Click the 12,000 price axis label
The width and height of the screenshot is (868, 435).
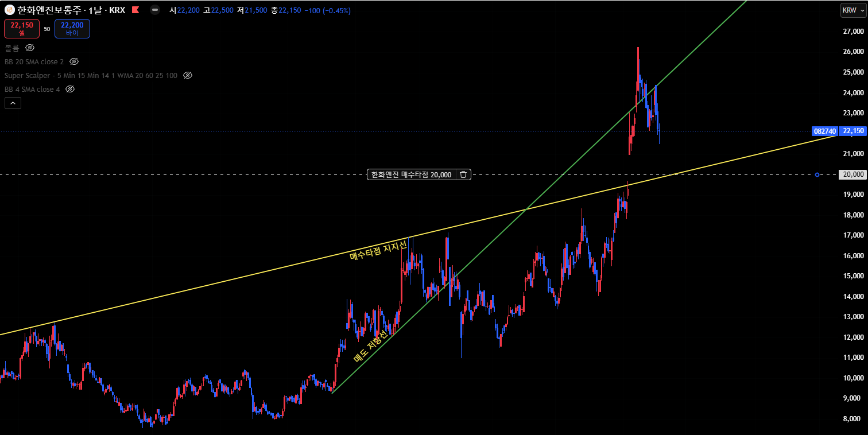coord(854,337)
